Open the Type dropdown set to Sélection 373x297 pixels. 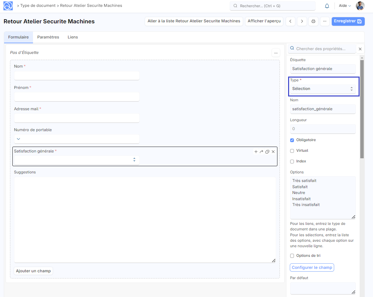(322, 89)
